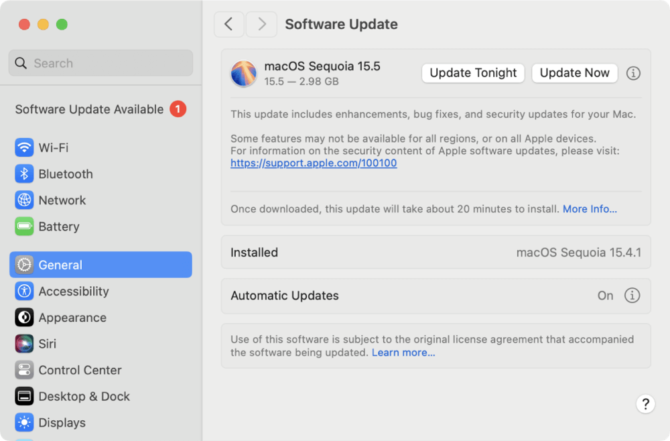Screen dimensions: 670x441
Task: Open Control Center settings
Action: [79, 369]
